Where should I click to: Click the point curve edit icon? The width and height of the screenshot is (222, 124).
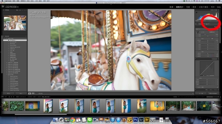217,87
